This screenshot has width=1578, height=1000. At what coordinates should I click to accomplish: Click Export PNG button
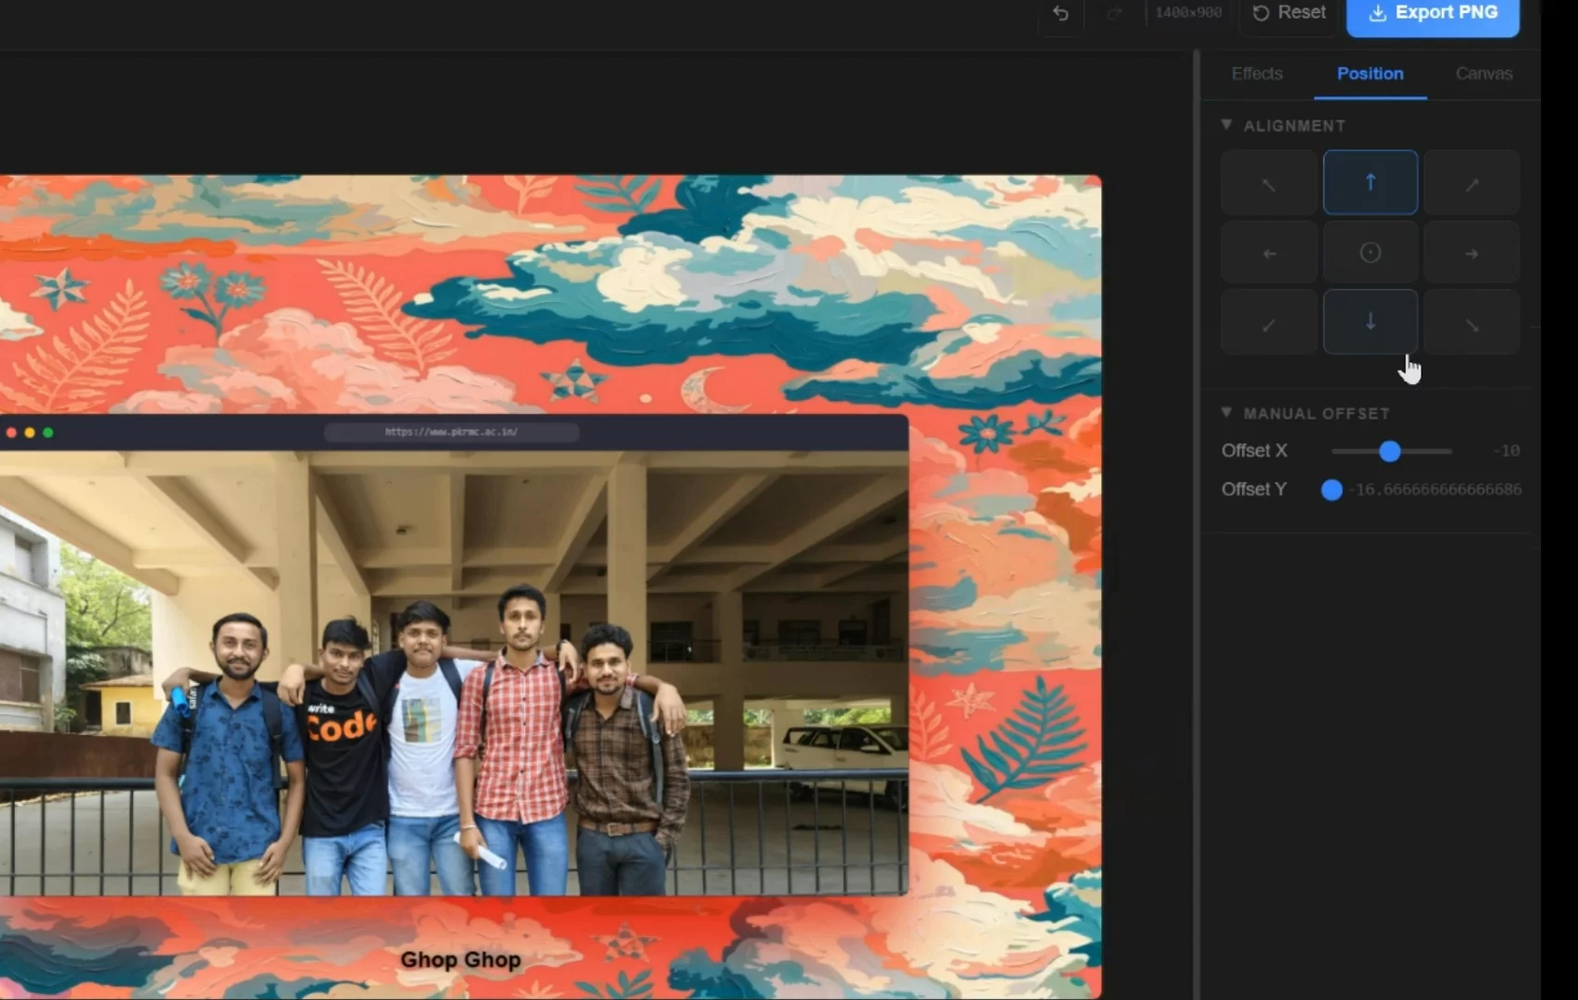1433,13
